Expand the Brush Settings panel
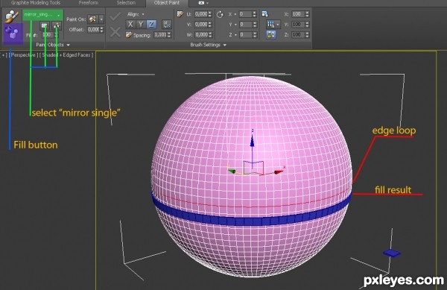This screenshot has width=447, height=290. 209,45
